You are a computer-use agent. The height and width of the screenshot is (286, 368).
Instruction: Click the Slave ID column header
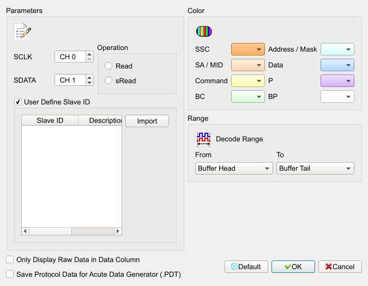coord(50,120)
